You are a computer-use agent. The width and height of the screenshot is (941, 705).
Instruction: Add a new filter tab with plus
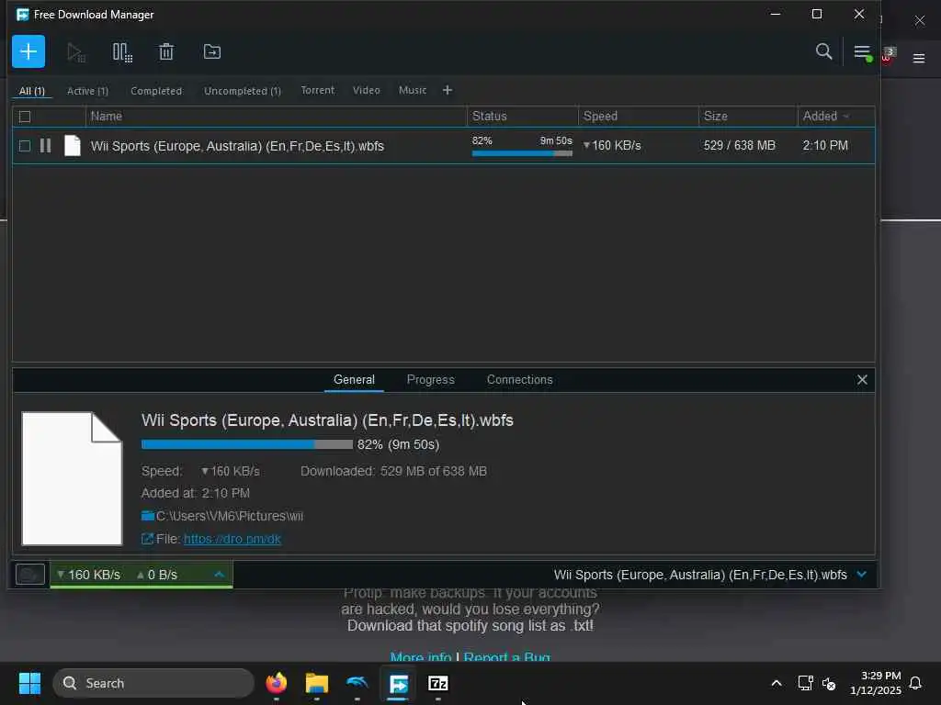click(x=448, y=91)
